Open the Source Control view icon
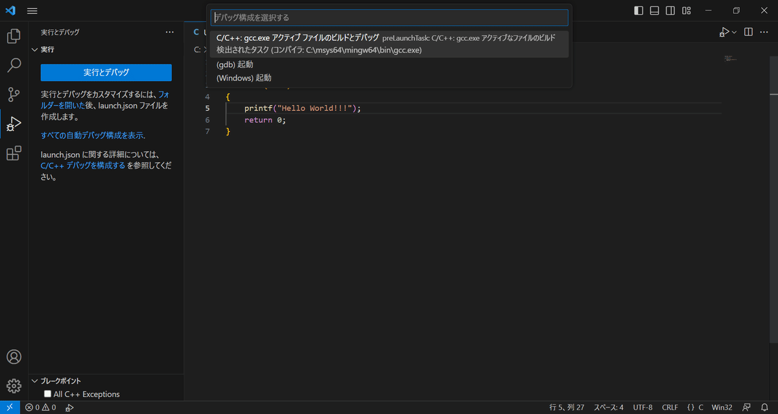Screen dimensions: 778x414 (14, 94)
